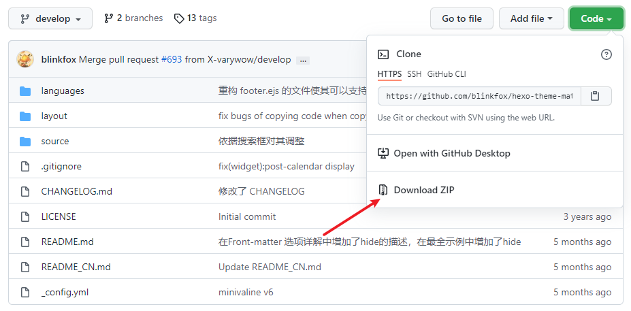Open clone help question mark icon

(606, 54)
